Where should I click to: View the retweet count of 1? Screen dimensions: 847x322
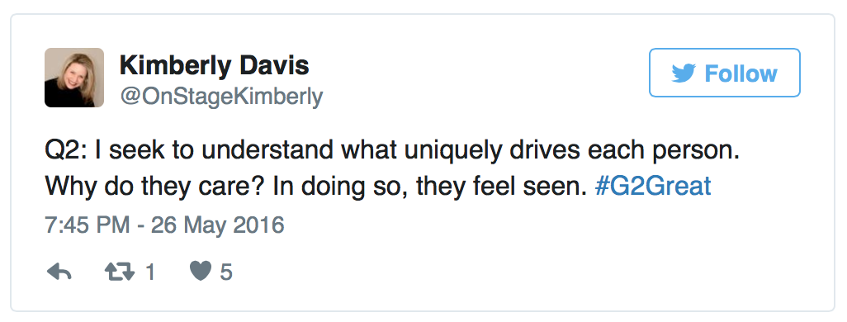click(150, 272)
